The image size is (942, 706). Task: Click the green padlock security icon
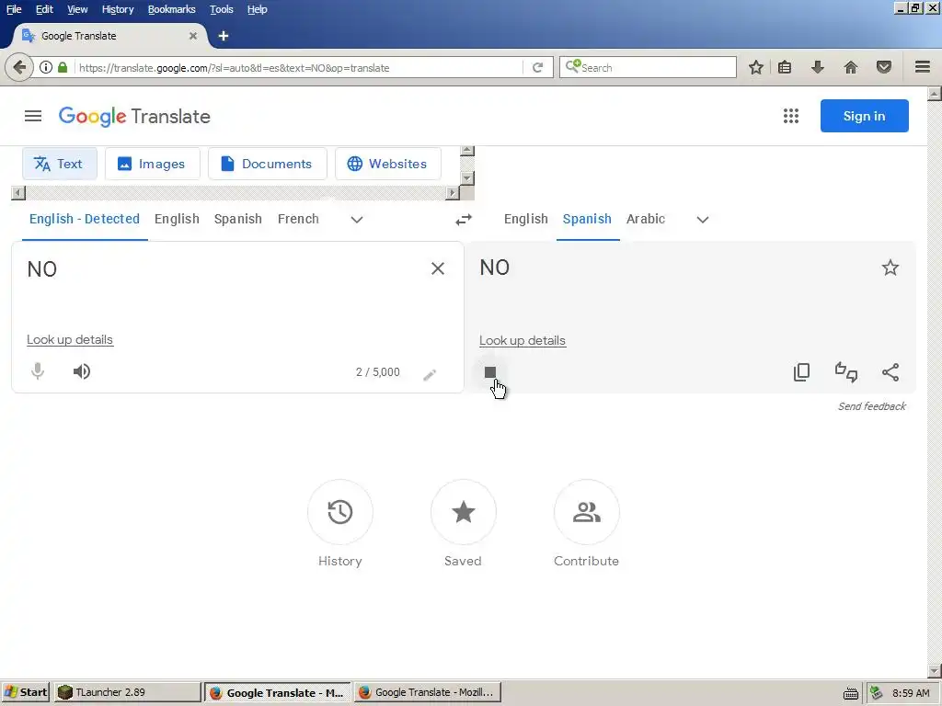point(63,67)
